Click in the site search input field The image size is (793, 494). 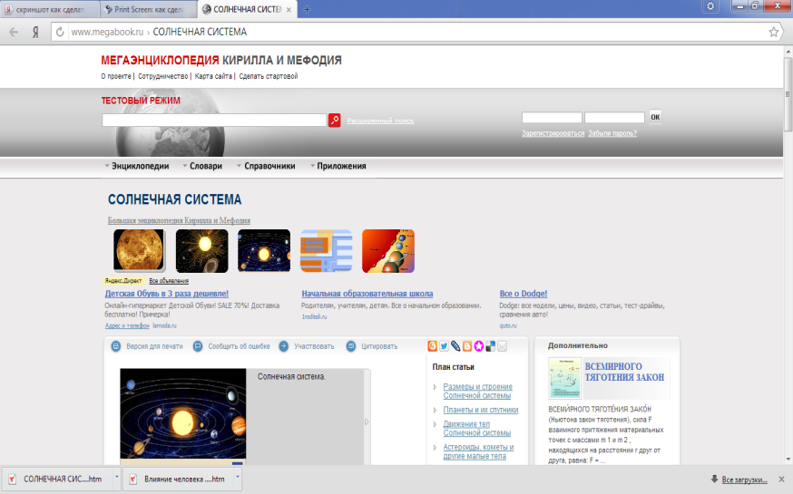tap(214, 121)
